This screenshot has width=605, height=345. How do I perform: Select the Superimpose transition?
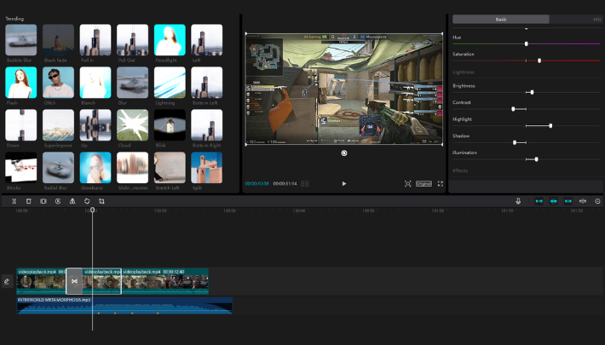58,125
